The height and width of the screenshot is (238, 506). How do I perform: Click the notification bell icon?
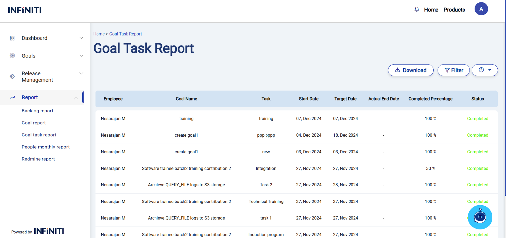417,9
